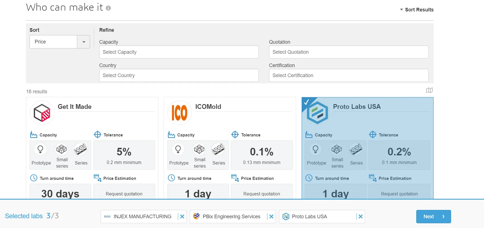This screenshot has height=228, width=484.
Task: Click ICOMold's Tolerance crosshair icon
Action: 235,135
